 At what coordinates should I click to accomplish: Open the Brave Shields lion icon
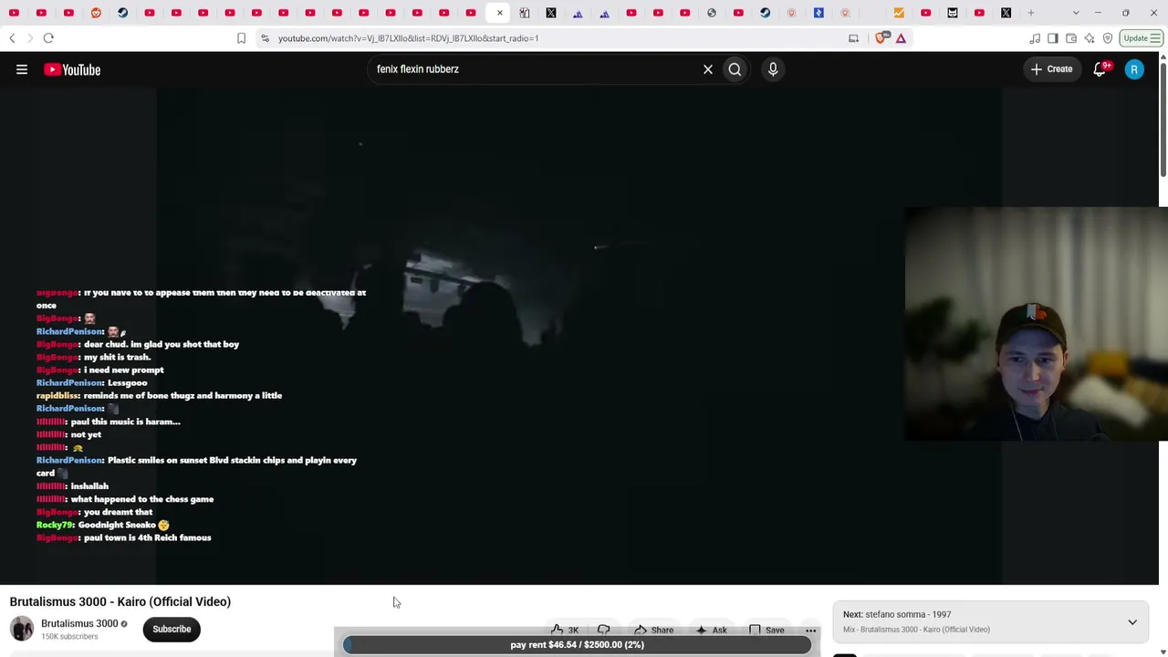(882, 38)
